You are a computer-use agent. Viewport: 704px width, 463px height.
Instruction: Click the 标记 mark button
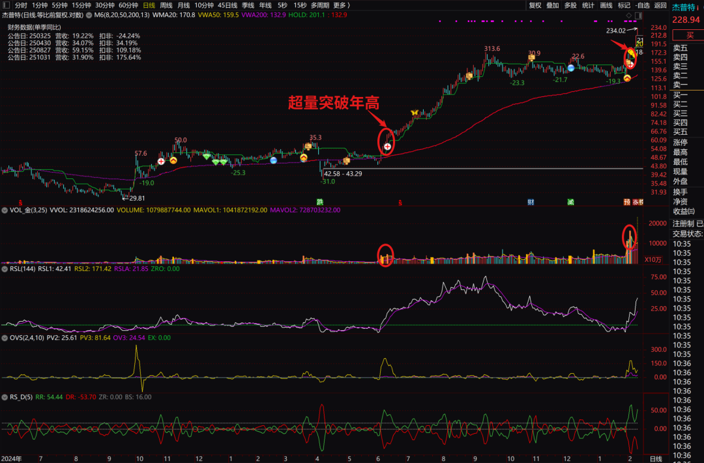click(624, 5)
